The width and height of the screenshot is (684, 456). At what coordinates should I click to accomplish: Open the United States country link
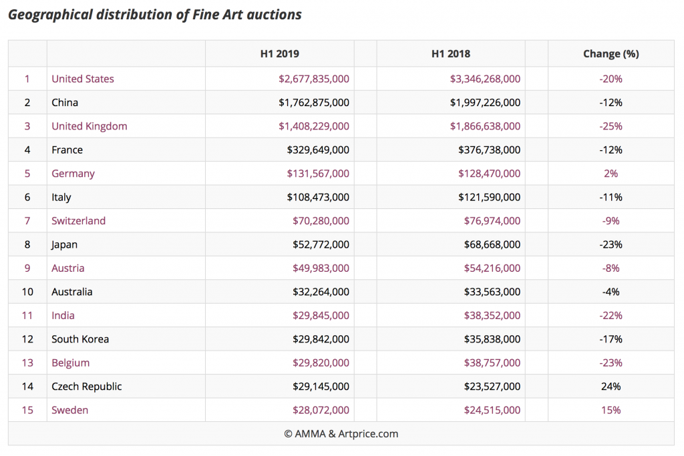click(82, 79)
